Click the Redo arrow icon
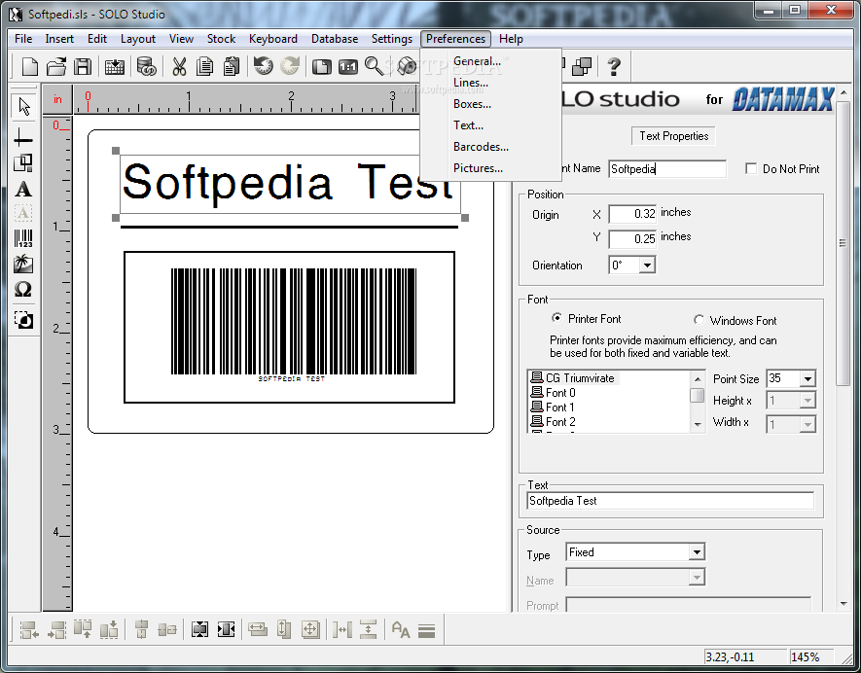861x673 pixels. [290, 66]
